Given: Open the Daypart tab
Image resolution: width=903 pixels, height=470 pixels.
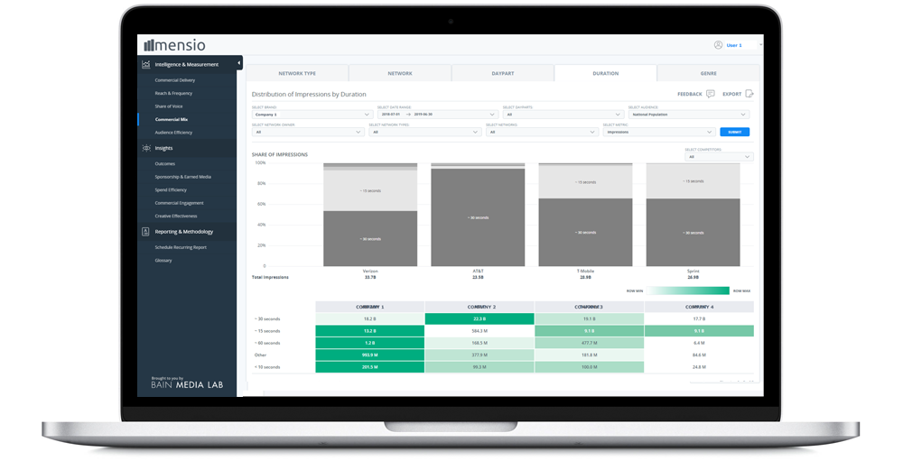Looking at the screenshot, I should [502, 73].
